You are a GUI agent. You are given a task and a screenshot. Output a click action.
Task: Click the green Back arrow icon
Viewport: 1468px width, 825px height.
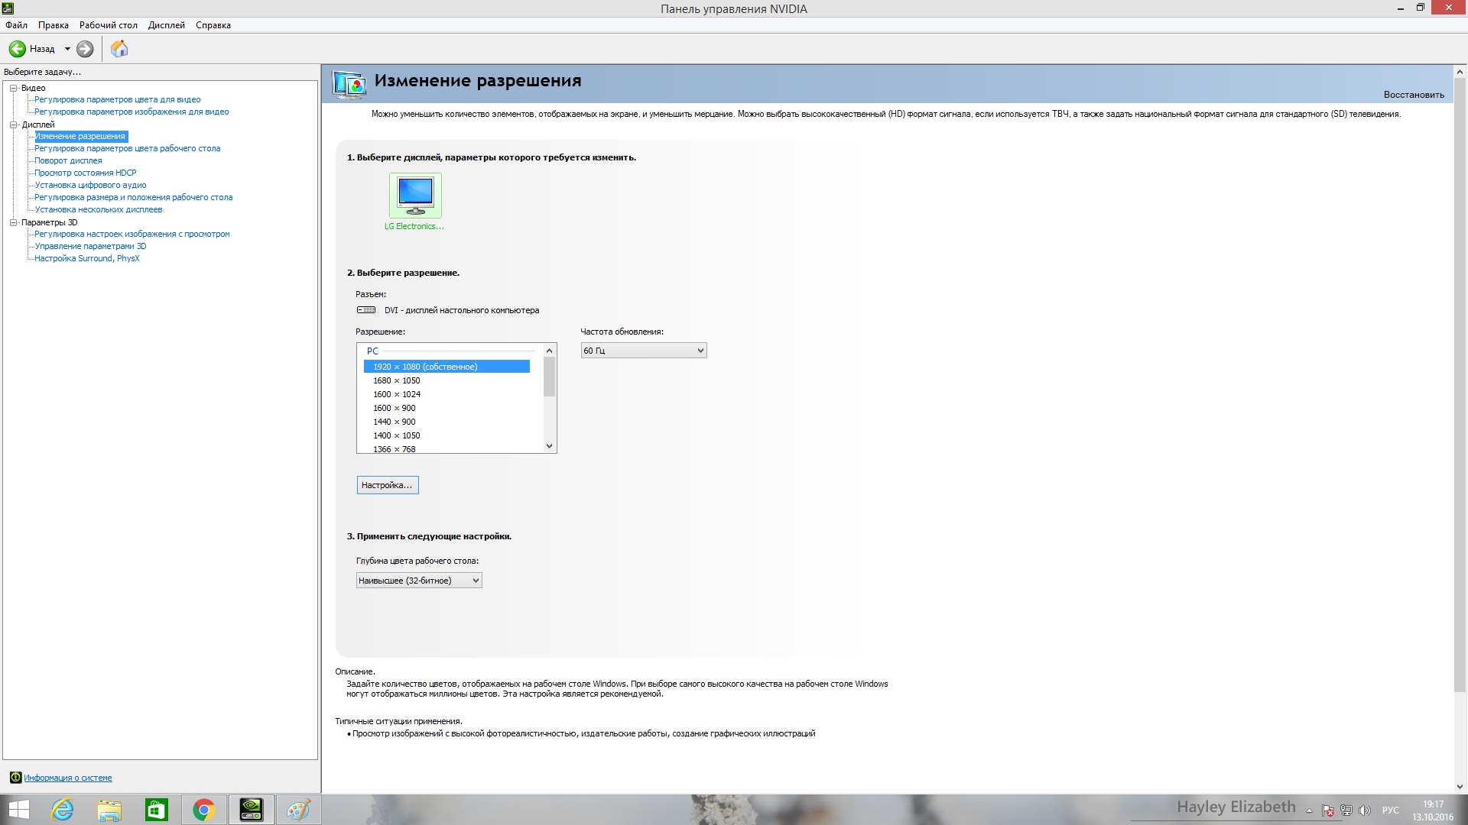pyautogui.click(x=17, y=49)
